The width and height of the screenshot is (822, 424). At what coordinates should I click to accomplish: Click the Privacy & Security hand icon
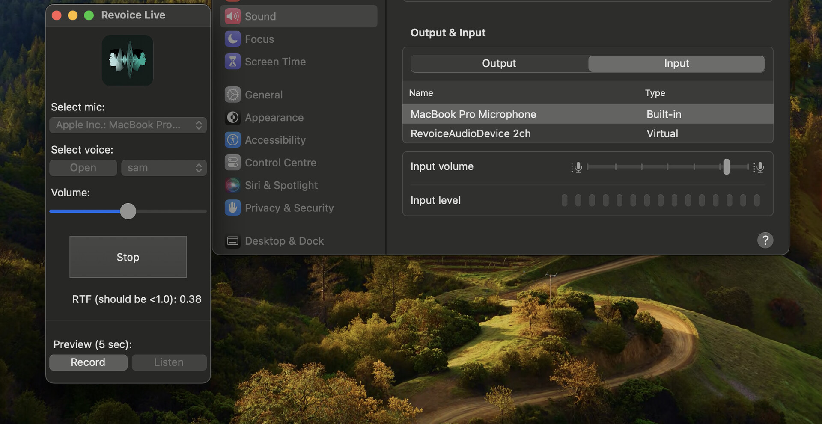(x=232, y=208)
